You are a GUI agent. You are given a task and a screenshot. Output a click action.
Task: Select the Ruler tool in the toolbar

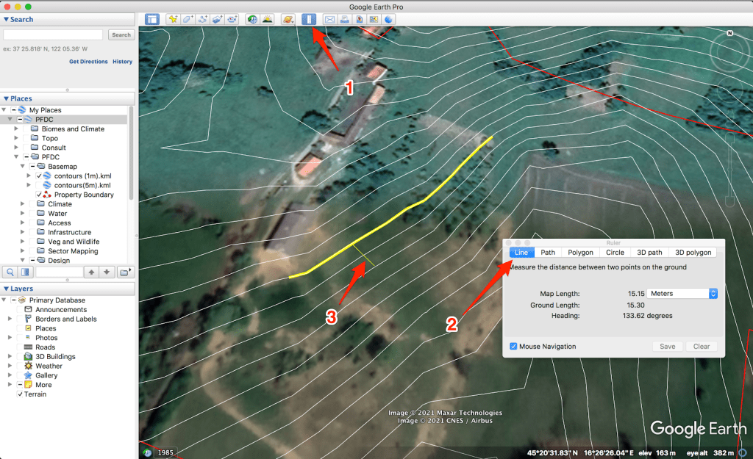308,19
